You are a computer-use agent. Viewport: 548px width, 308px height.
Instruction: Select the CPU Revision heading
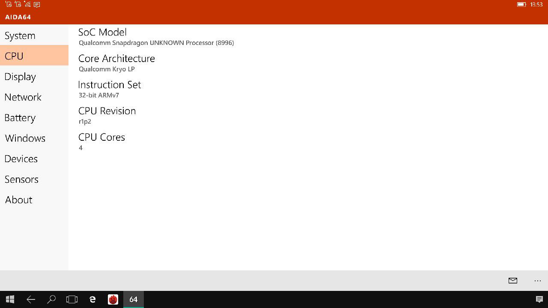pos(107,111)
